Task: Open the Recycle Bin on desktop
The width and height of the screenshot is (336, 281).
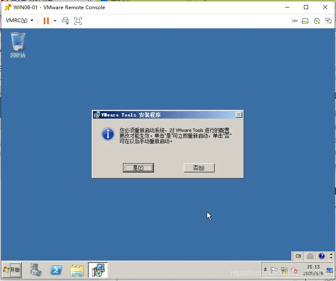Action: (18, 45)
